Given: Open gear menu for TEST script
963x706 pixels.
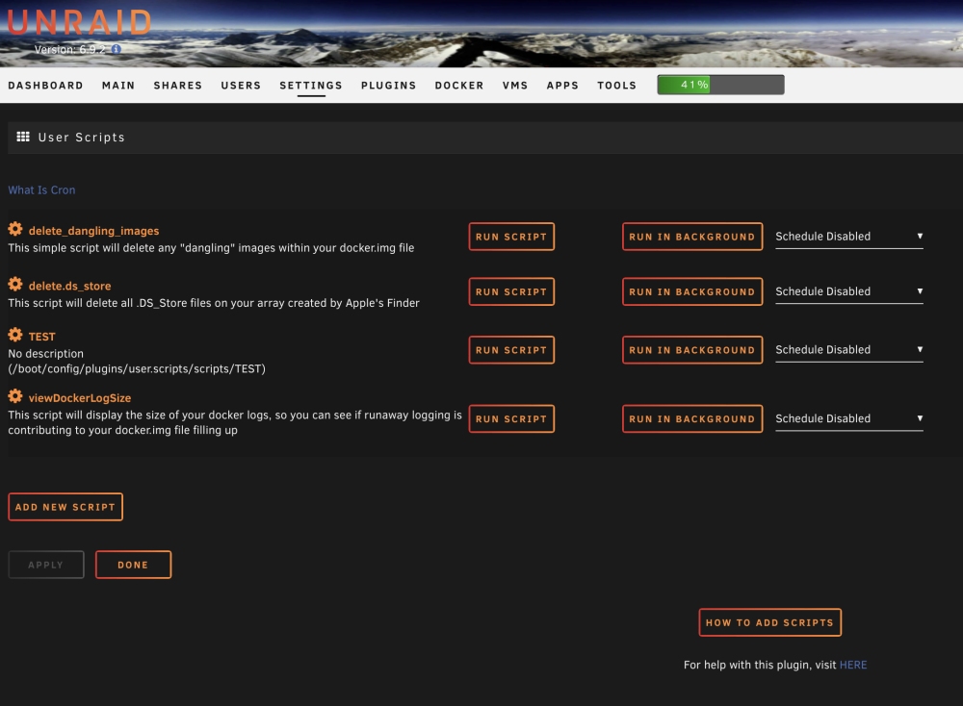Looking at the screenshot, I should point(15,335).
